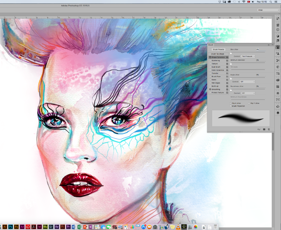Enable the Dual Brush checkbox
Viewport: 281px width, 230px height.
pos(210,67)
